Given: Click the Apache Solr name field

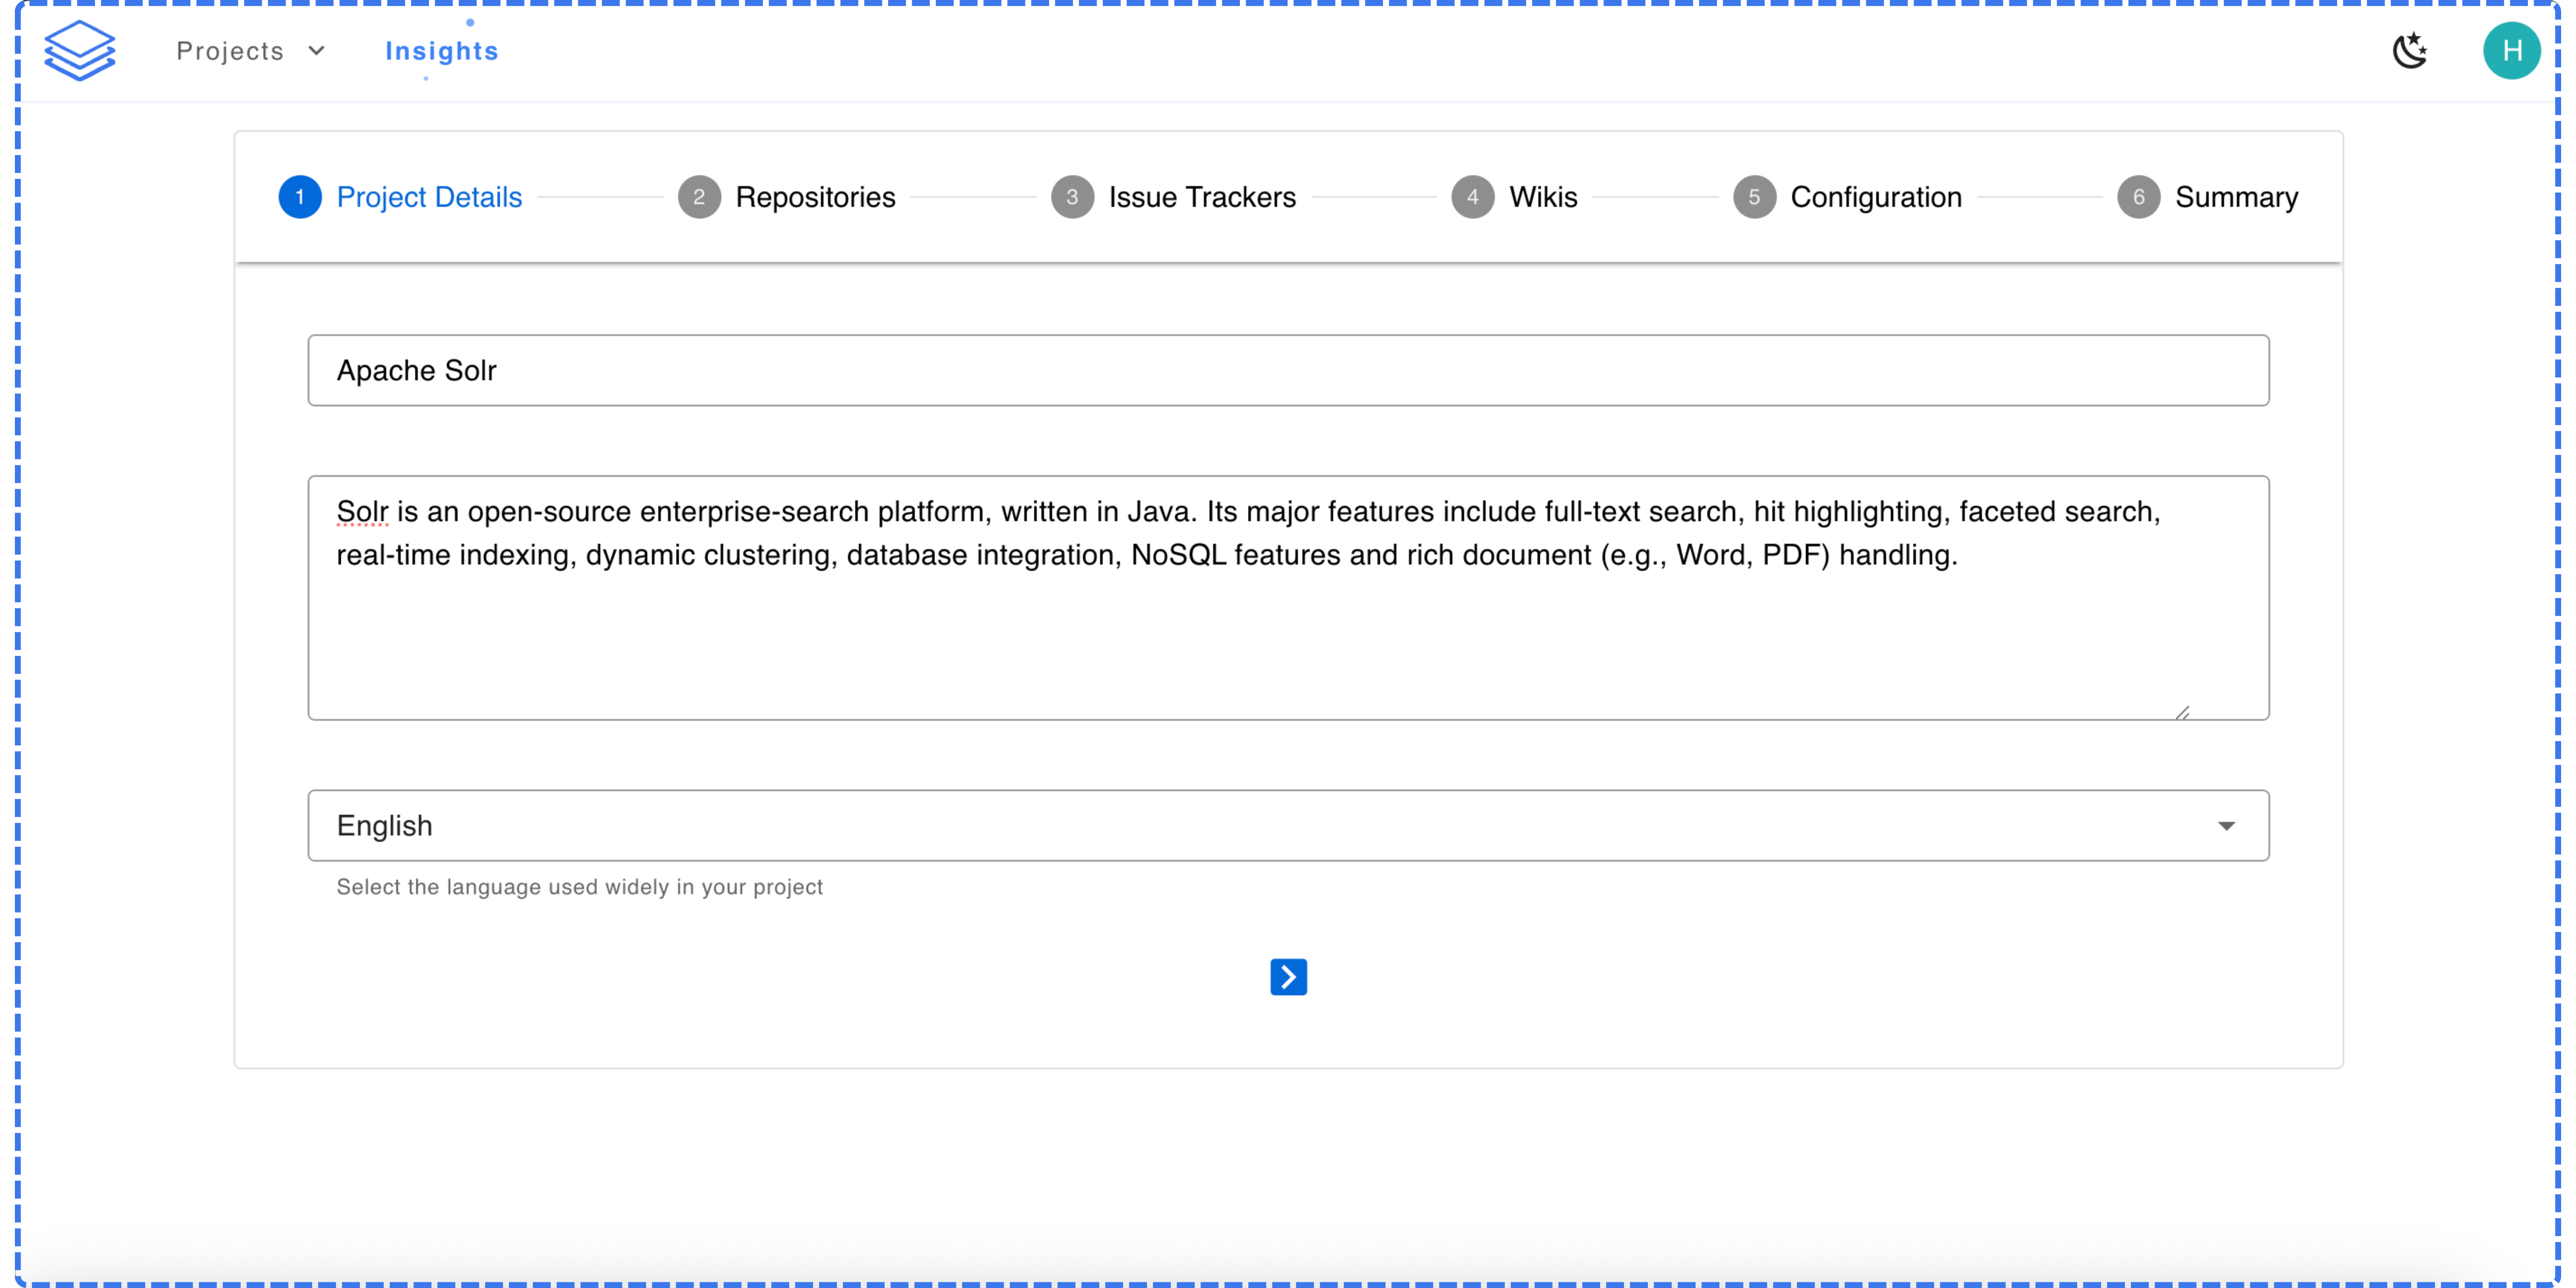Looking at the screenshot, I should [1288, 370].
